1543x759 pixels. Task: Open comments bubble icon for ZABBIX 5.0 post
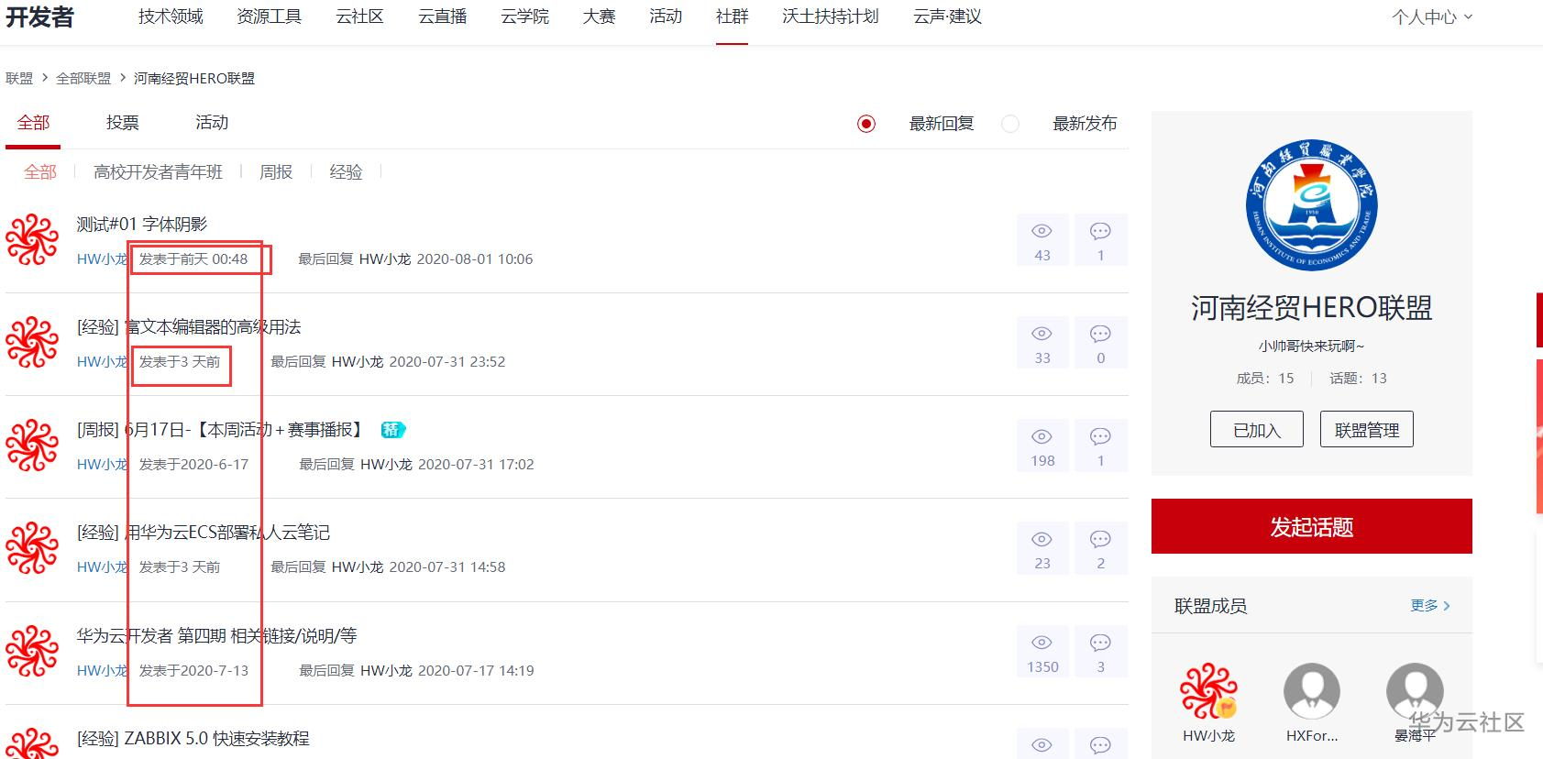click(1100, 745)
